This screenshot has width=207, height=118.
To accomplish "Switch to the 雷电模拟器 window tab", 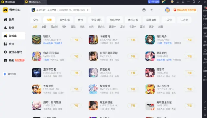I will point(8,2).
